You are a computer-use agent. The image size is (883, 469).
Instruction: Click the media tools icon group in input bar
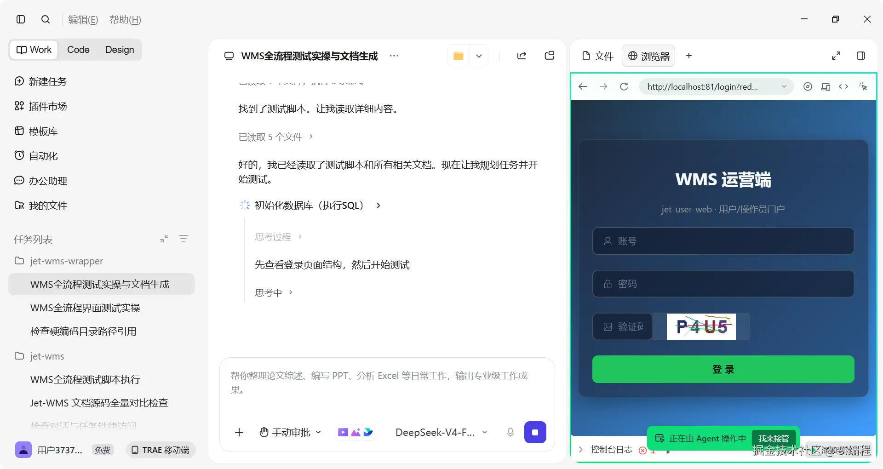[355, 432]
